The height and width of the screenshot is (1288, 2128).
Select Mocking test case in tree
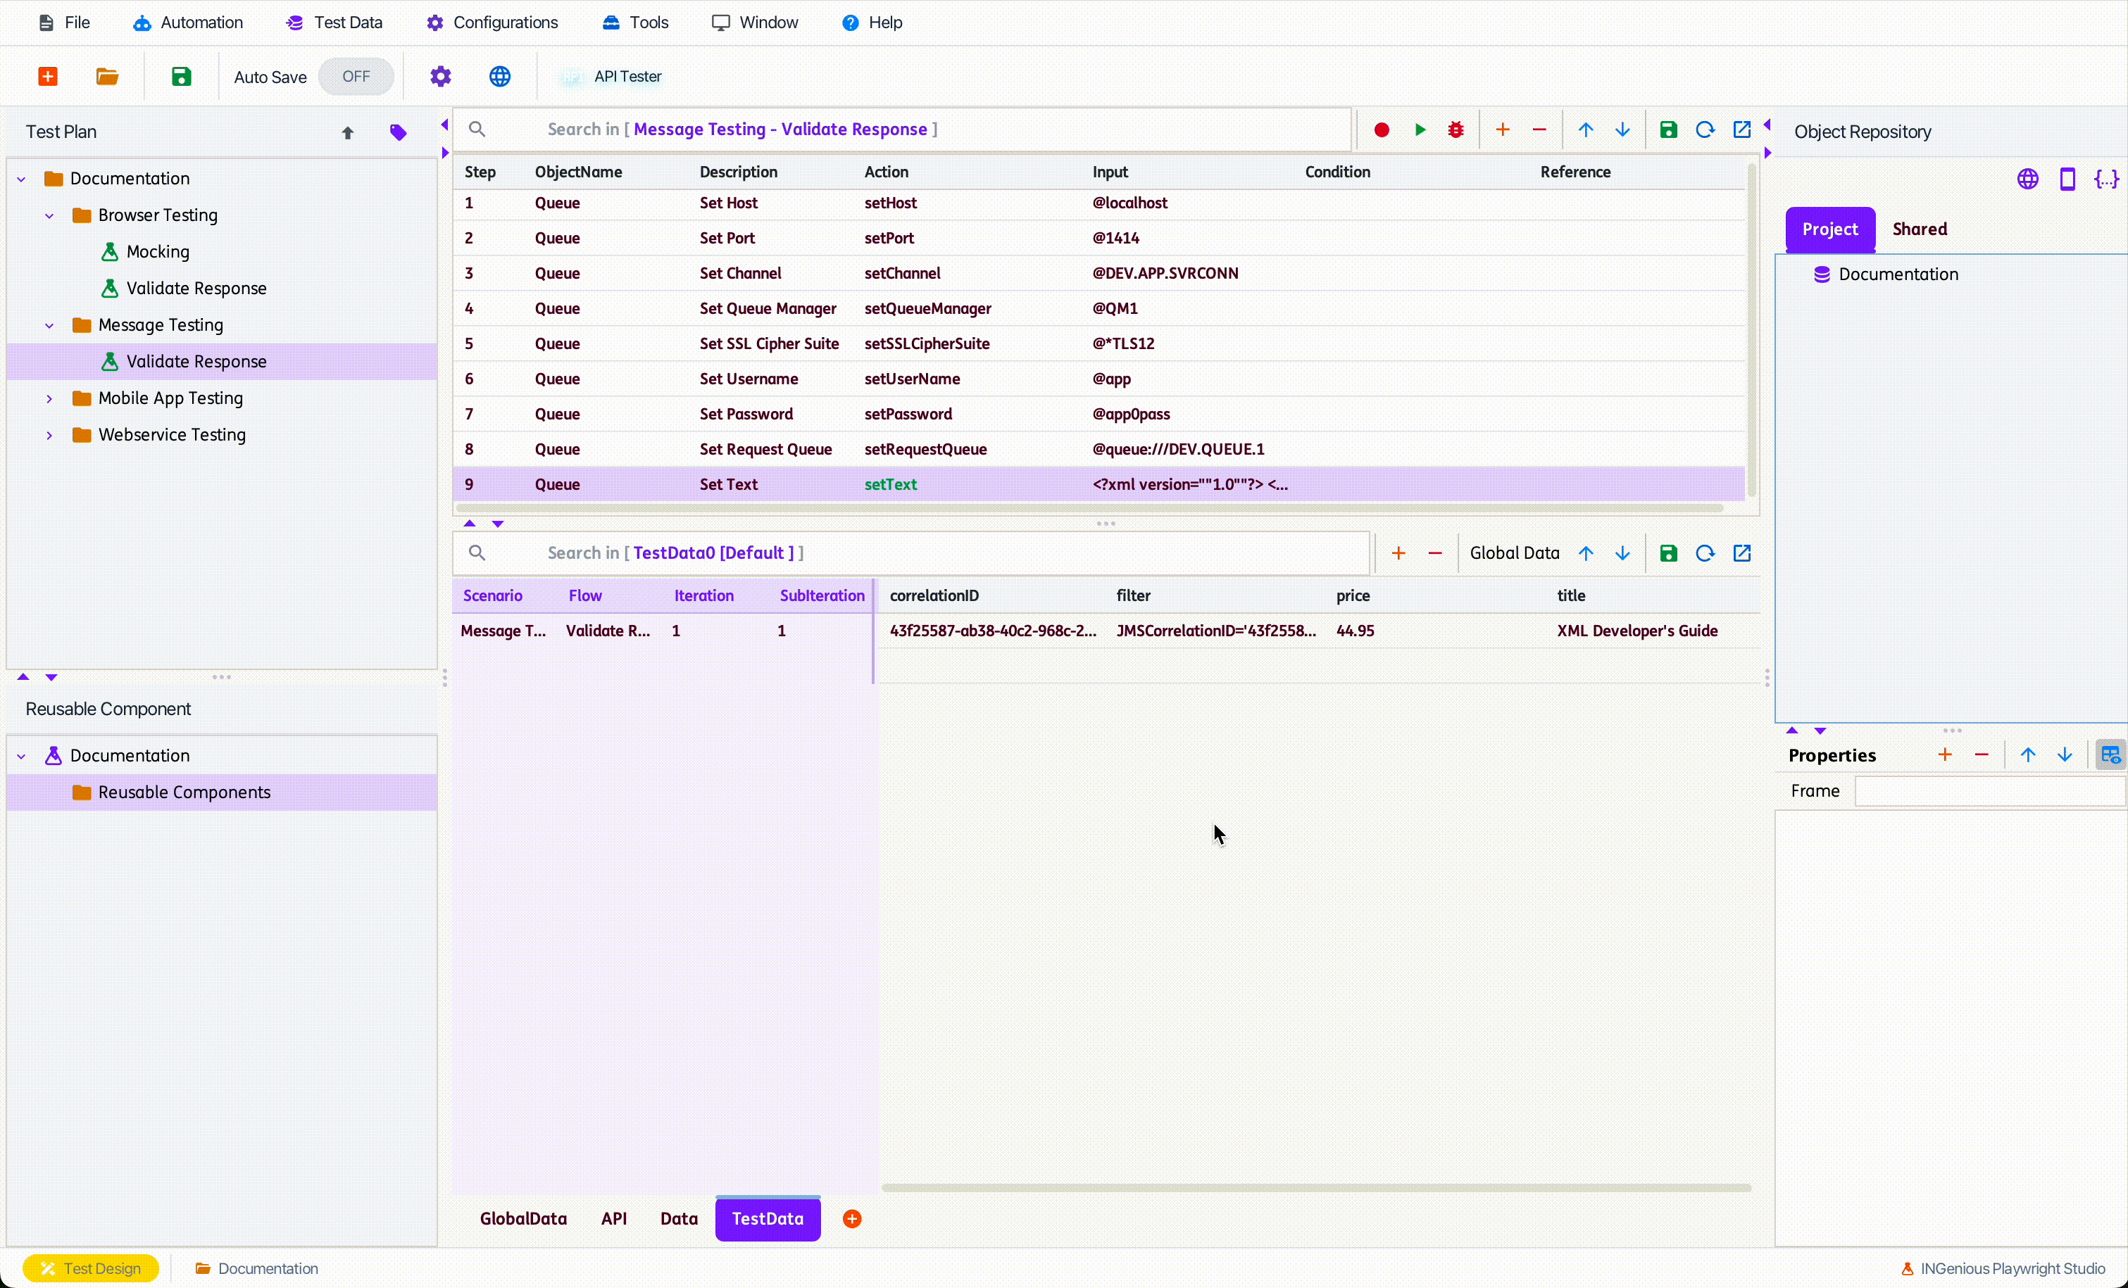(157, 251)
